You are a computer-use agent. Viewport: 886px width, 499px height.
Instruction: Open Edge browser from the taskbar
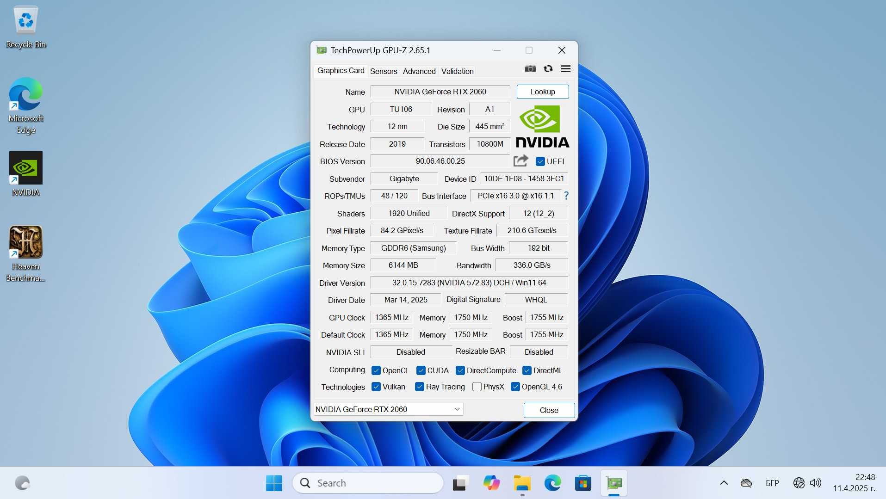point(552,483)
